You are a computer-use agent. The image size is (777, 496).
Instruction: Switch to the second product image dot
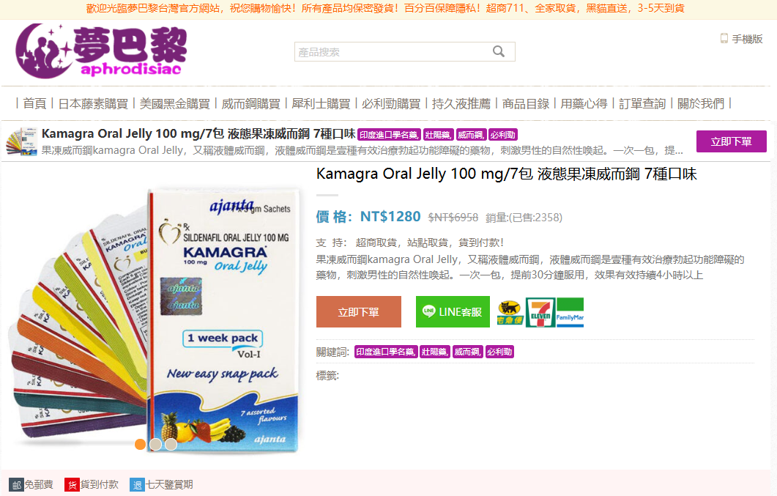coord(155,444)
